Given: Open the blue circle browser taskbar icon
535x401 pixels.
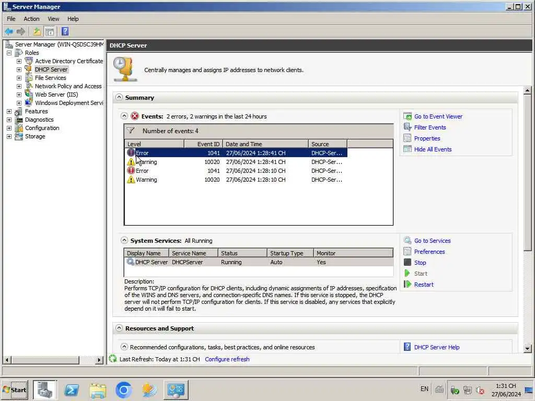Looking at the screenshot, I should pos(123,390).
